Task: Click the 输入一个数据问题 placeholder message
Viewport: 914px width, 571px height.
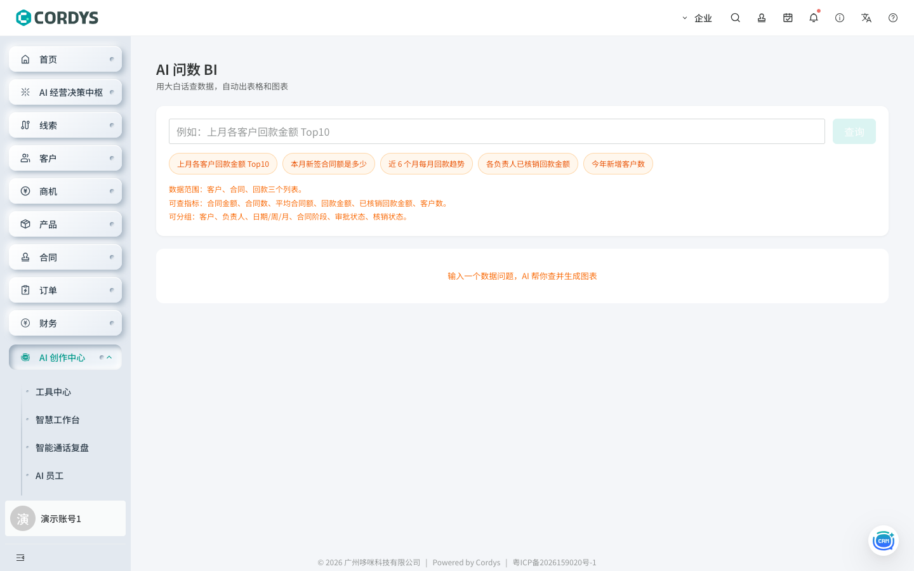Action: pos(522,276)
